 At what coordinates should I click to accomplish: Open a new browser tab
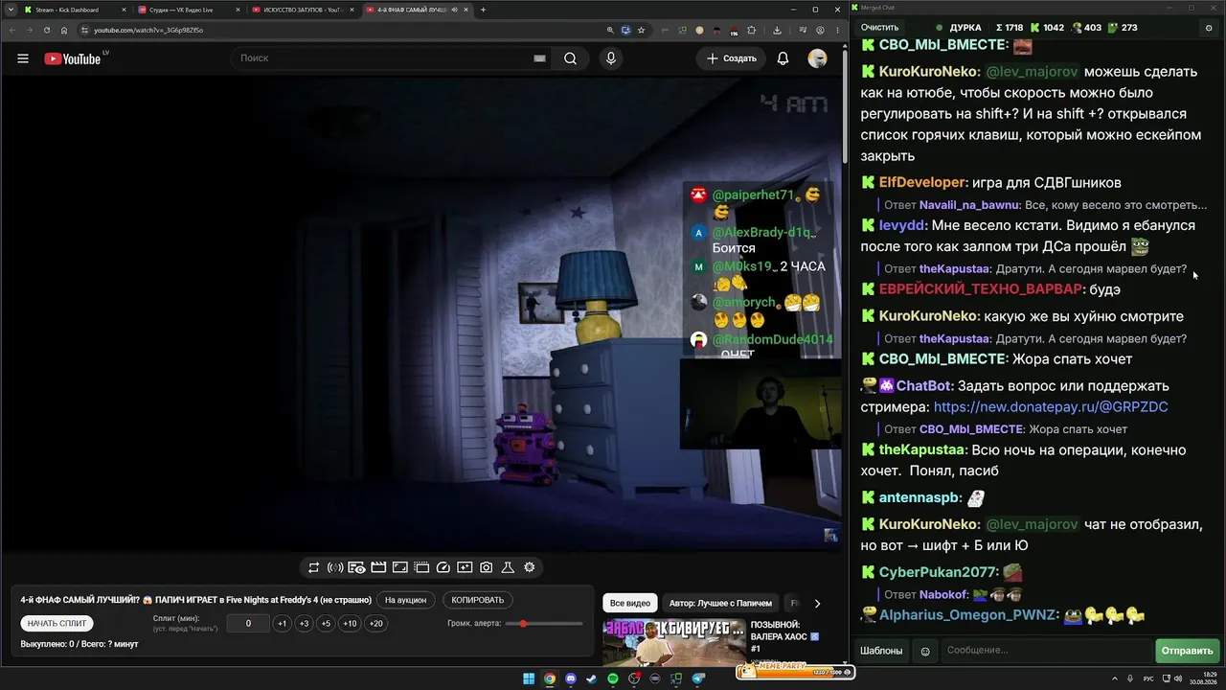(483, 10)
